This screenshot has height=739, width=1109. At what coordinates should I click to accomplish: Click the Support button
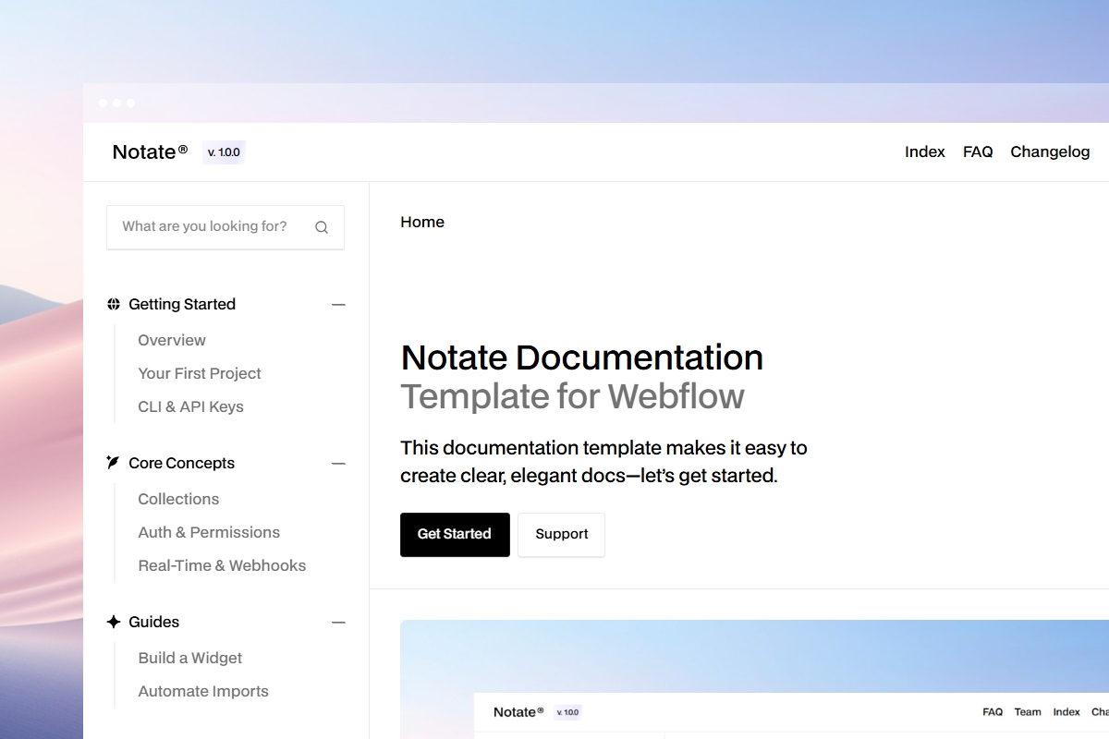(x=562, y=535)
